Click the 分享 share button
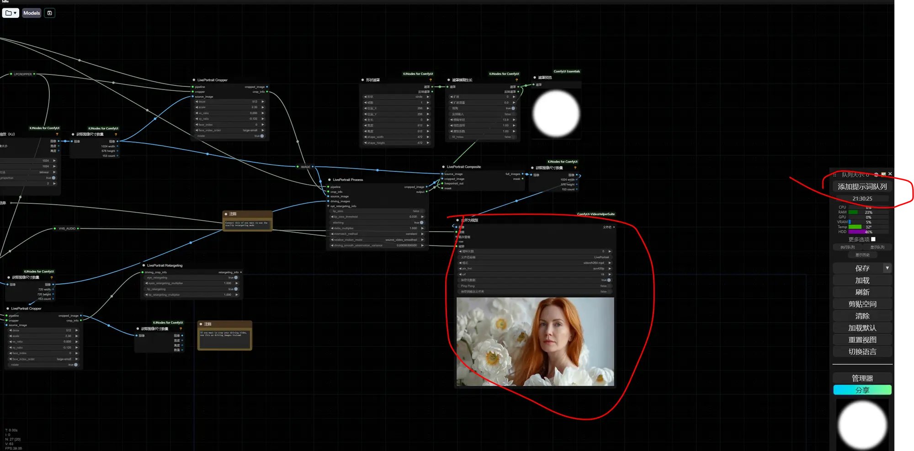 click(862, 390)
